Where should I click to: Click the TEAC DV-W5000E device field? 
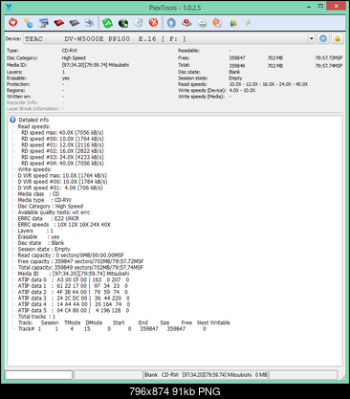165,38
